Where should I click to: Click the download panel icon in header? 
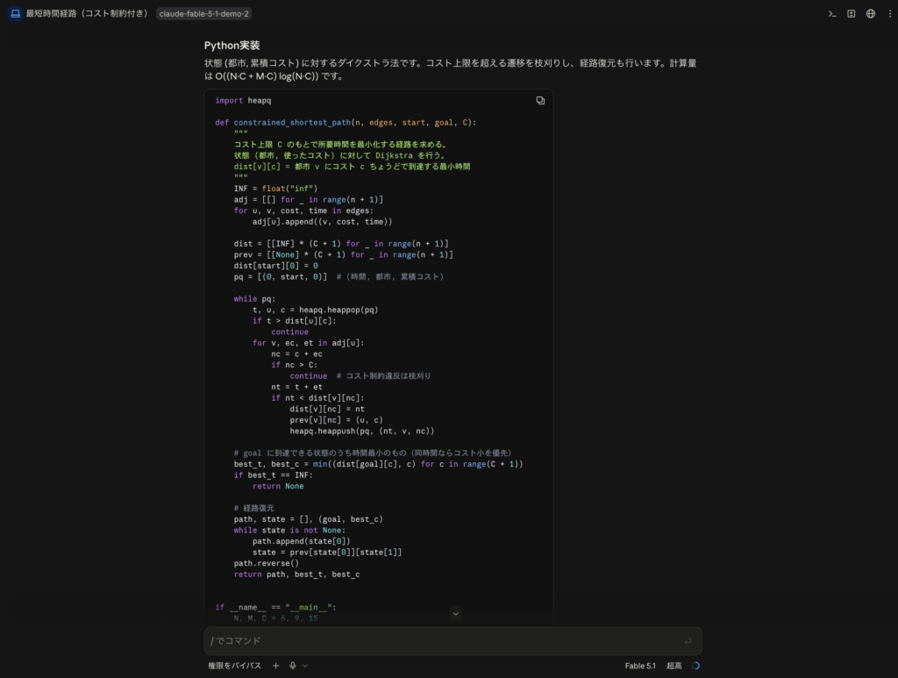click(x=851, y=14)
